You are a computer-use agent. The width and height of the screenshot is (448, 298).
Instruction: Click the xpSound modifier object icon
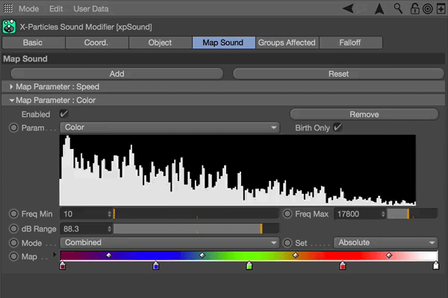tap(9, 27)
